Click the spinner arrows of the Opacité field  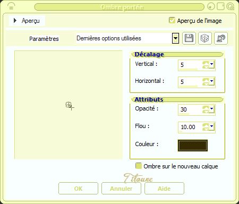click(206, 109)
